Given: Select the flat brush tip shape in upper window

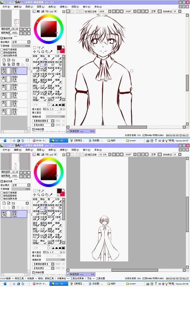Looking at the screenshot, I should pos(63,105).
